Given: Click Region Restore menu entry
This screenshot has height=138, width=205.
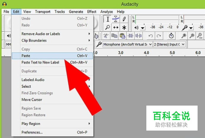Looking at the screenshot, I should 52,115.
